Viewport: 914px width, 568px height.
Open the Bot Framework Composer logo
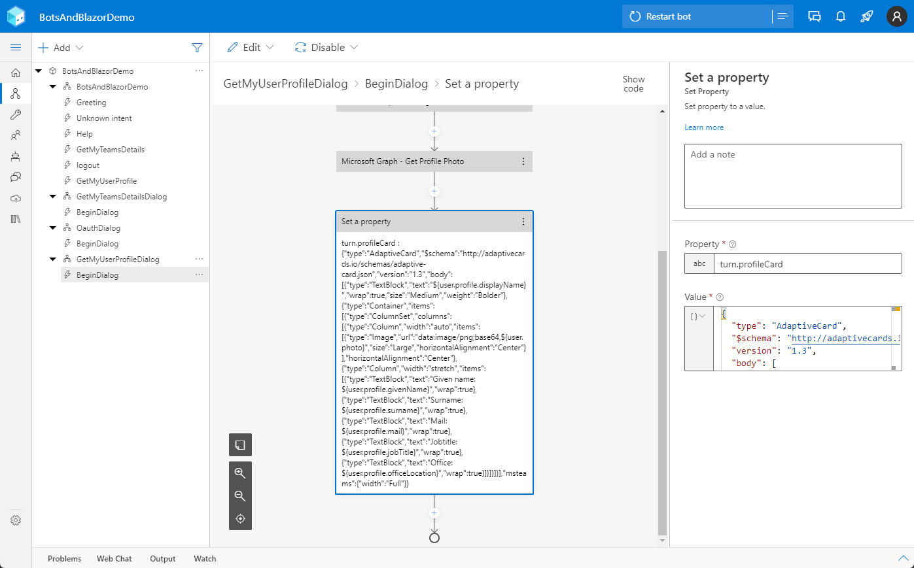[16, 16]
